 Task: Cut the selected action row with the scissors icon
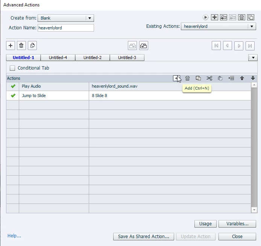[209, 78]
